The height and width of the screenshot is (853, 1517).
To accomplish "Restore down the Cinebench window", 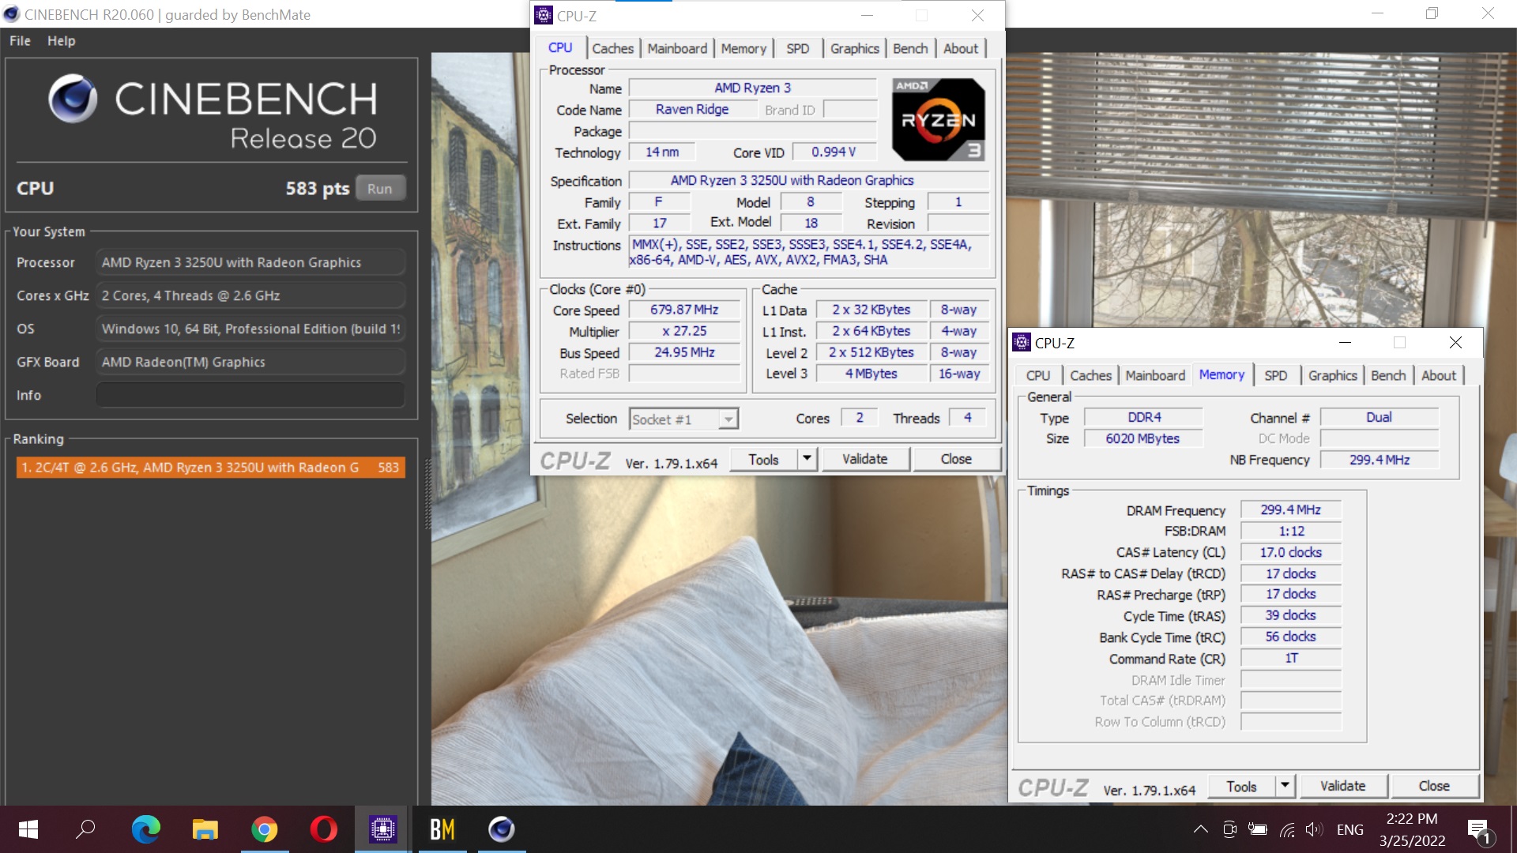I will tap(1432, 13).
